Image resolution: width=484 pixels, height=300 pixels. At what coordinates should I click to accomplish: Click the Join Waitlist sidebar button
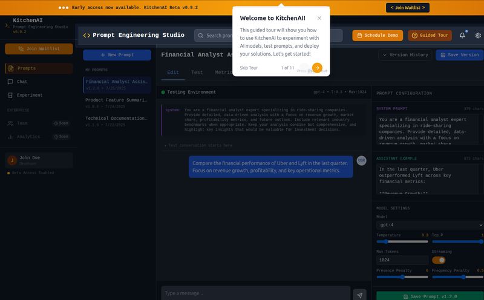coord(39,49)
